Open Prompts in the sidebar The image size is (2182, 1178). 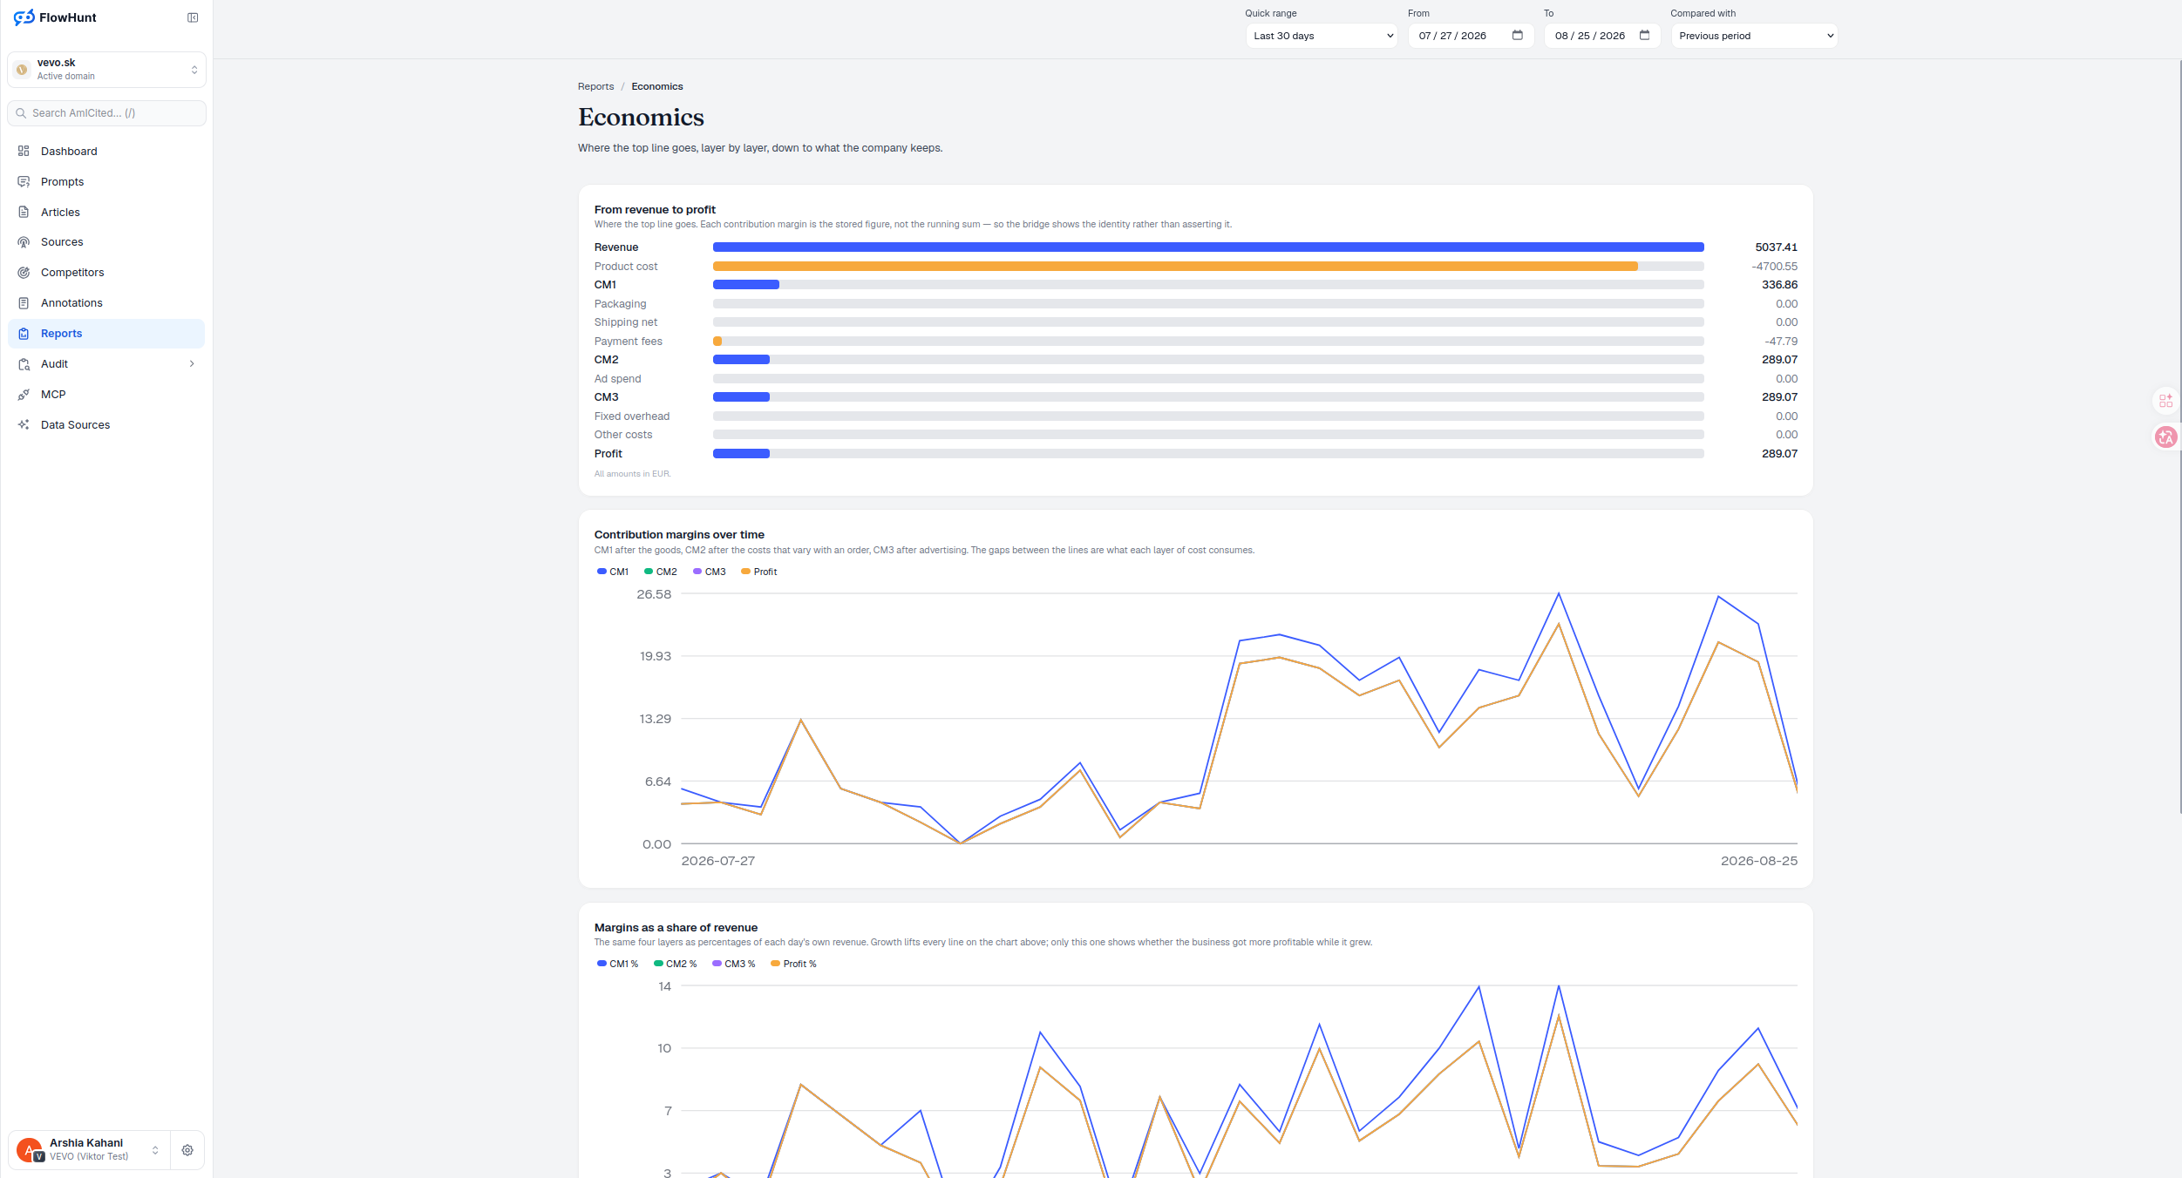(106, 182)
